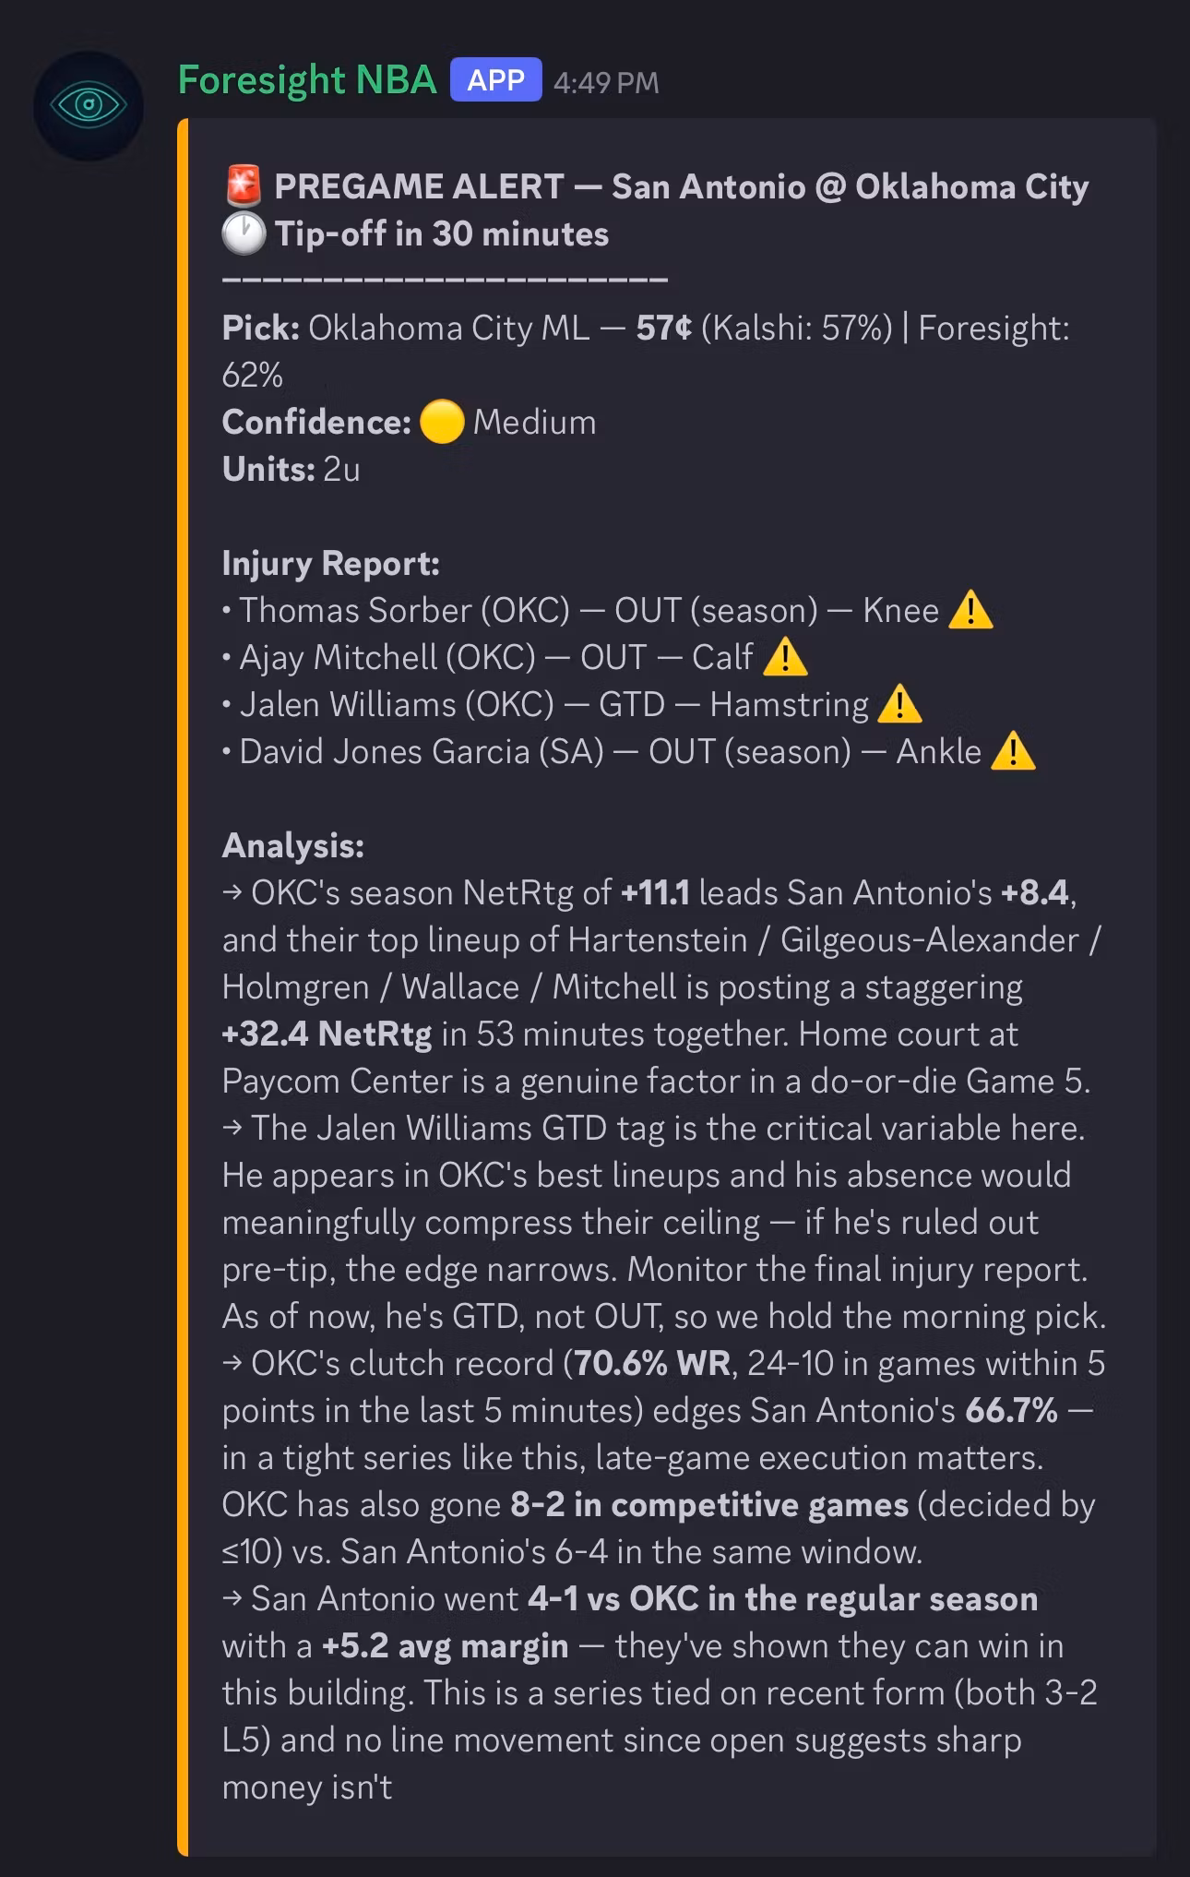The height and width of the screenshot is (1877, 1190).
Task: Click the 4:49 PM message timestamp
Action: pyautogui.click(x=606, y=82)
